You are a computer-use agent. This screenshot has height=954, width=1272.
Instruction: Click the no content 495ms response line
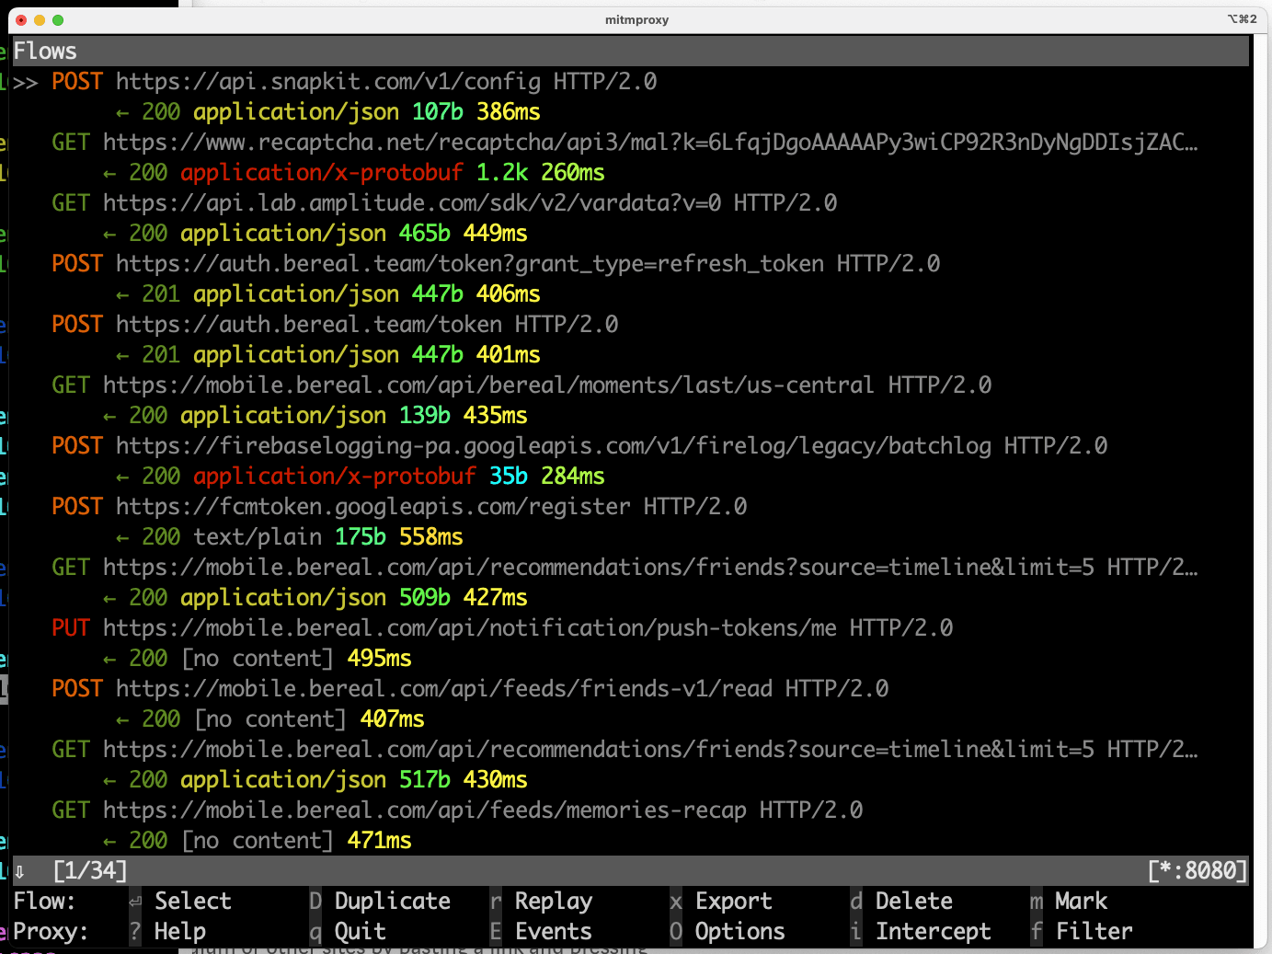[x=258, y=659]
